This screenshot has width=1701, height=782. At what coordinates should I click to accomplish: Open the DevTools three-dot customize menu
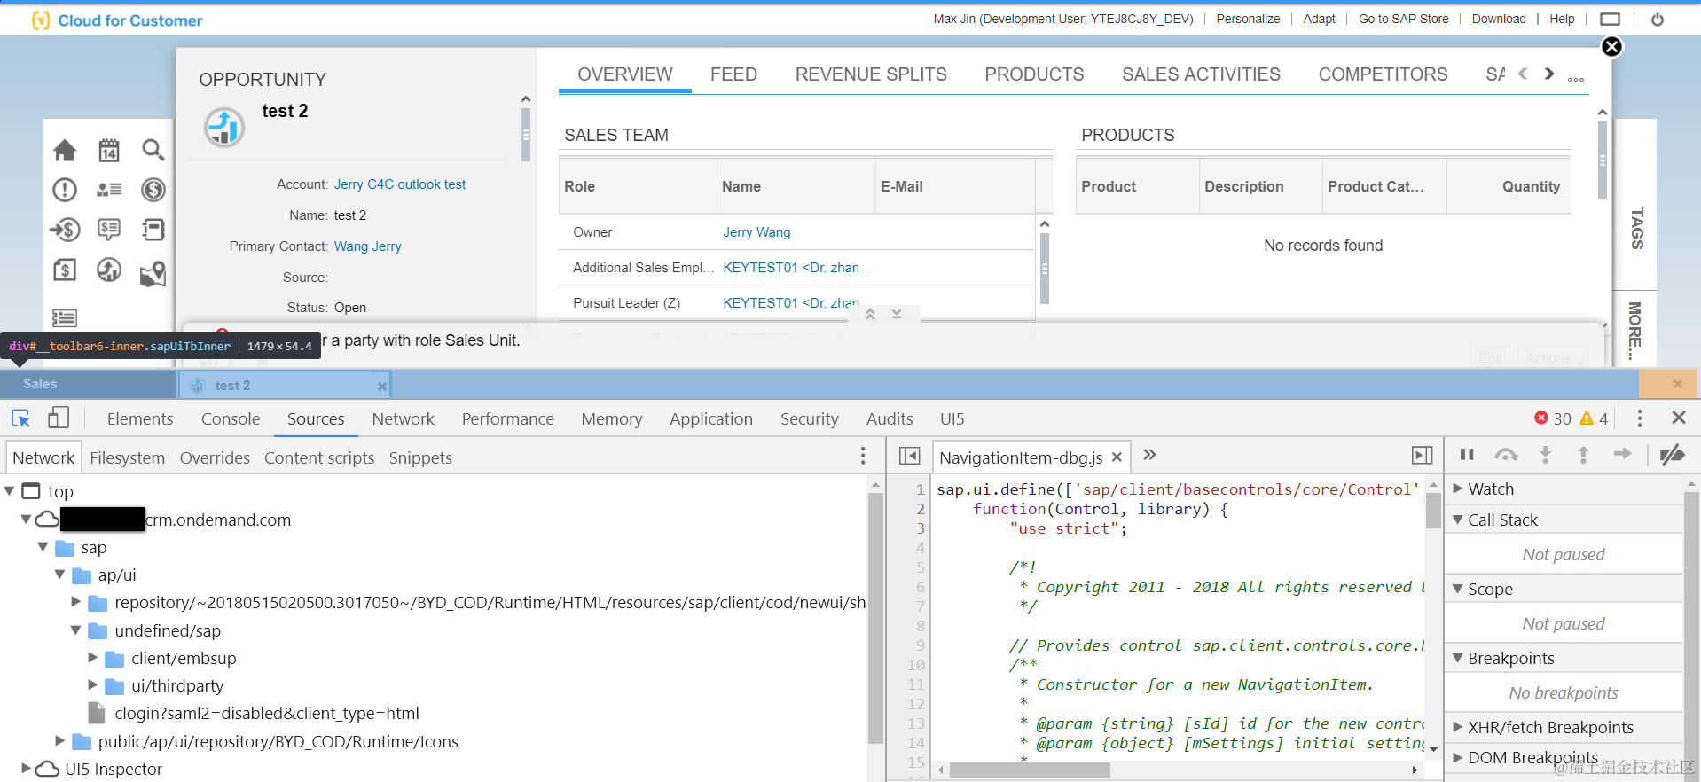tap(1639, 418)
